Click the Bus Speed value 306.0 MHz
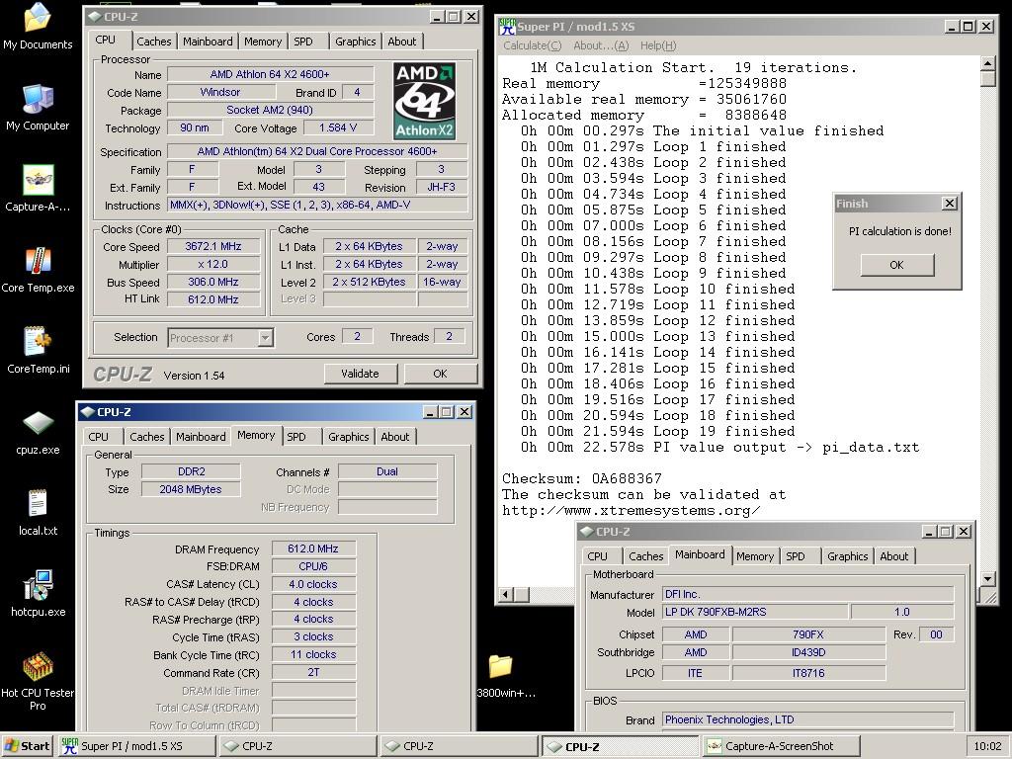The width and height of the screenshot is (1012, 759). [x=213, y=282]
